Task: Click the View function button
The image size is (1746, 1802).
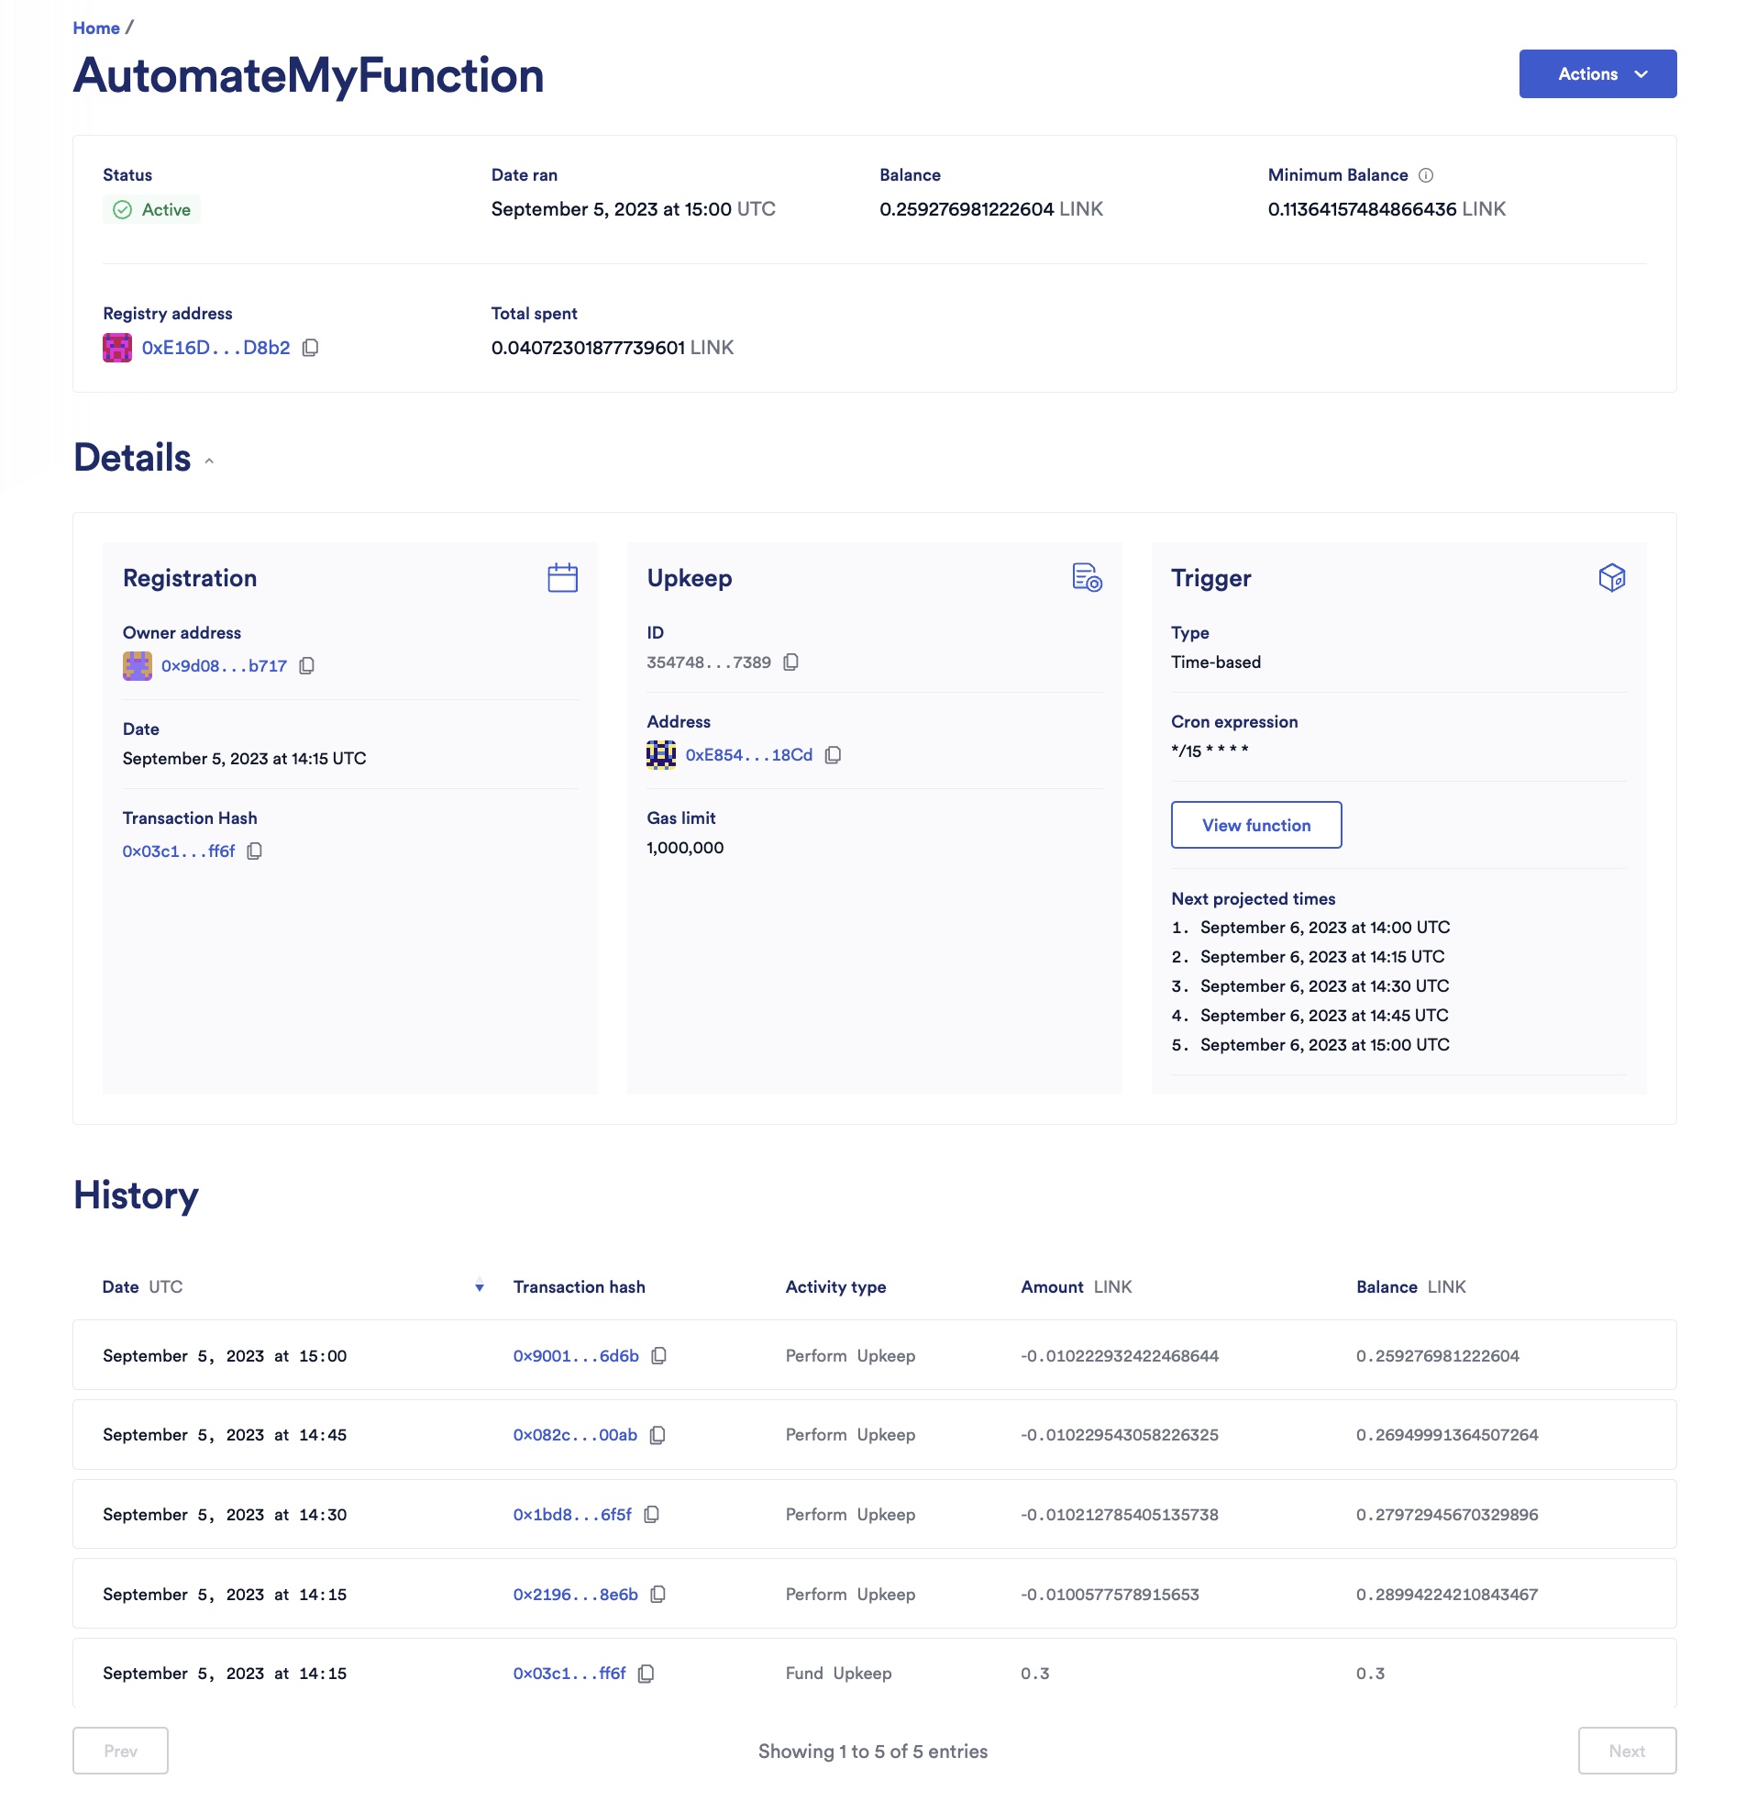Action: tap(1255, 825)
